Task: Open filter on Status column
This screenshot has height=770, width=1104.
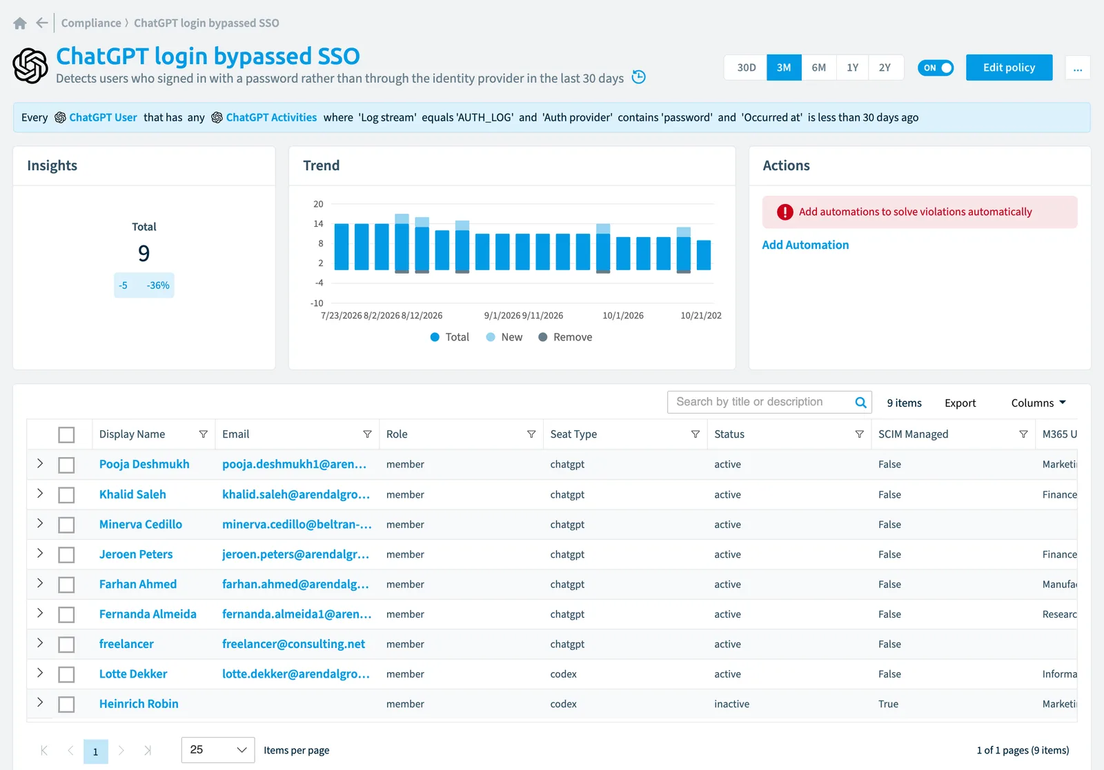Action: coord(859,434)
